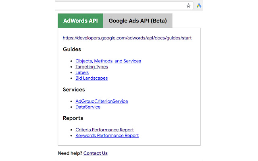Image resolution: width=258 pixels, height=161 pixels.
Task: Open the developers.google.com adwords start guide link
Action: (127, 38)
